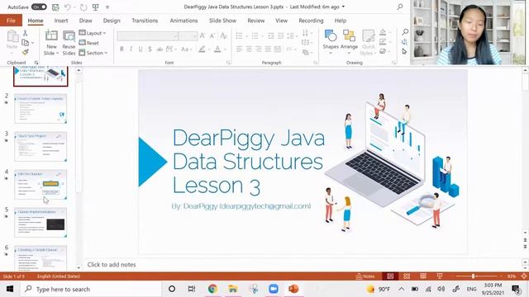Click the Slide 1 of 9 status indicator

(x=14, y=276)
